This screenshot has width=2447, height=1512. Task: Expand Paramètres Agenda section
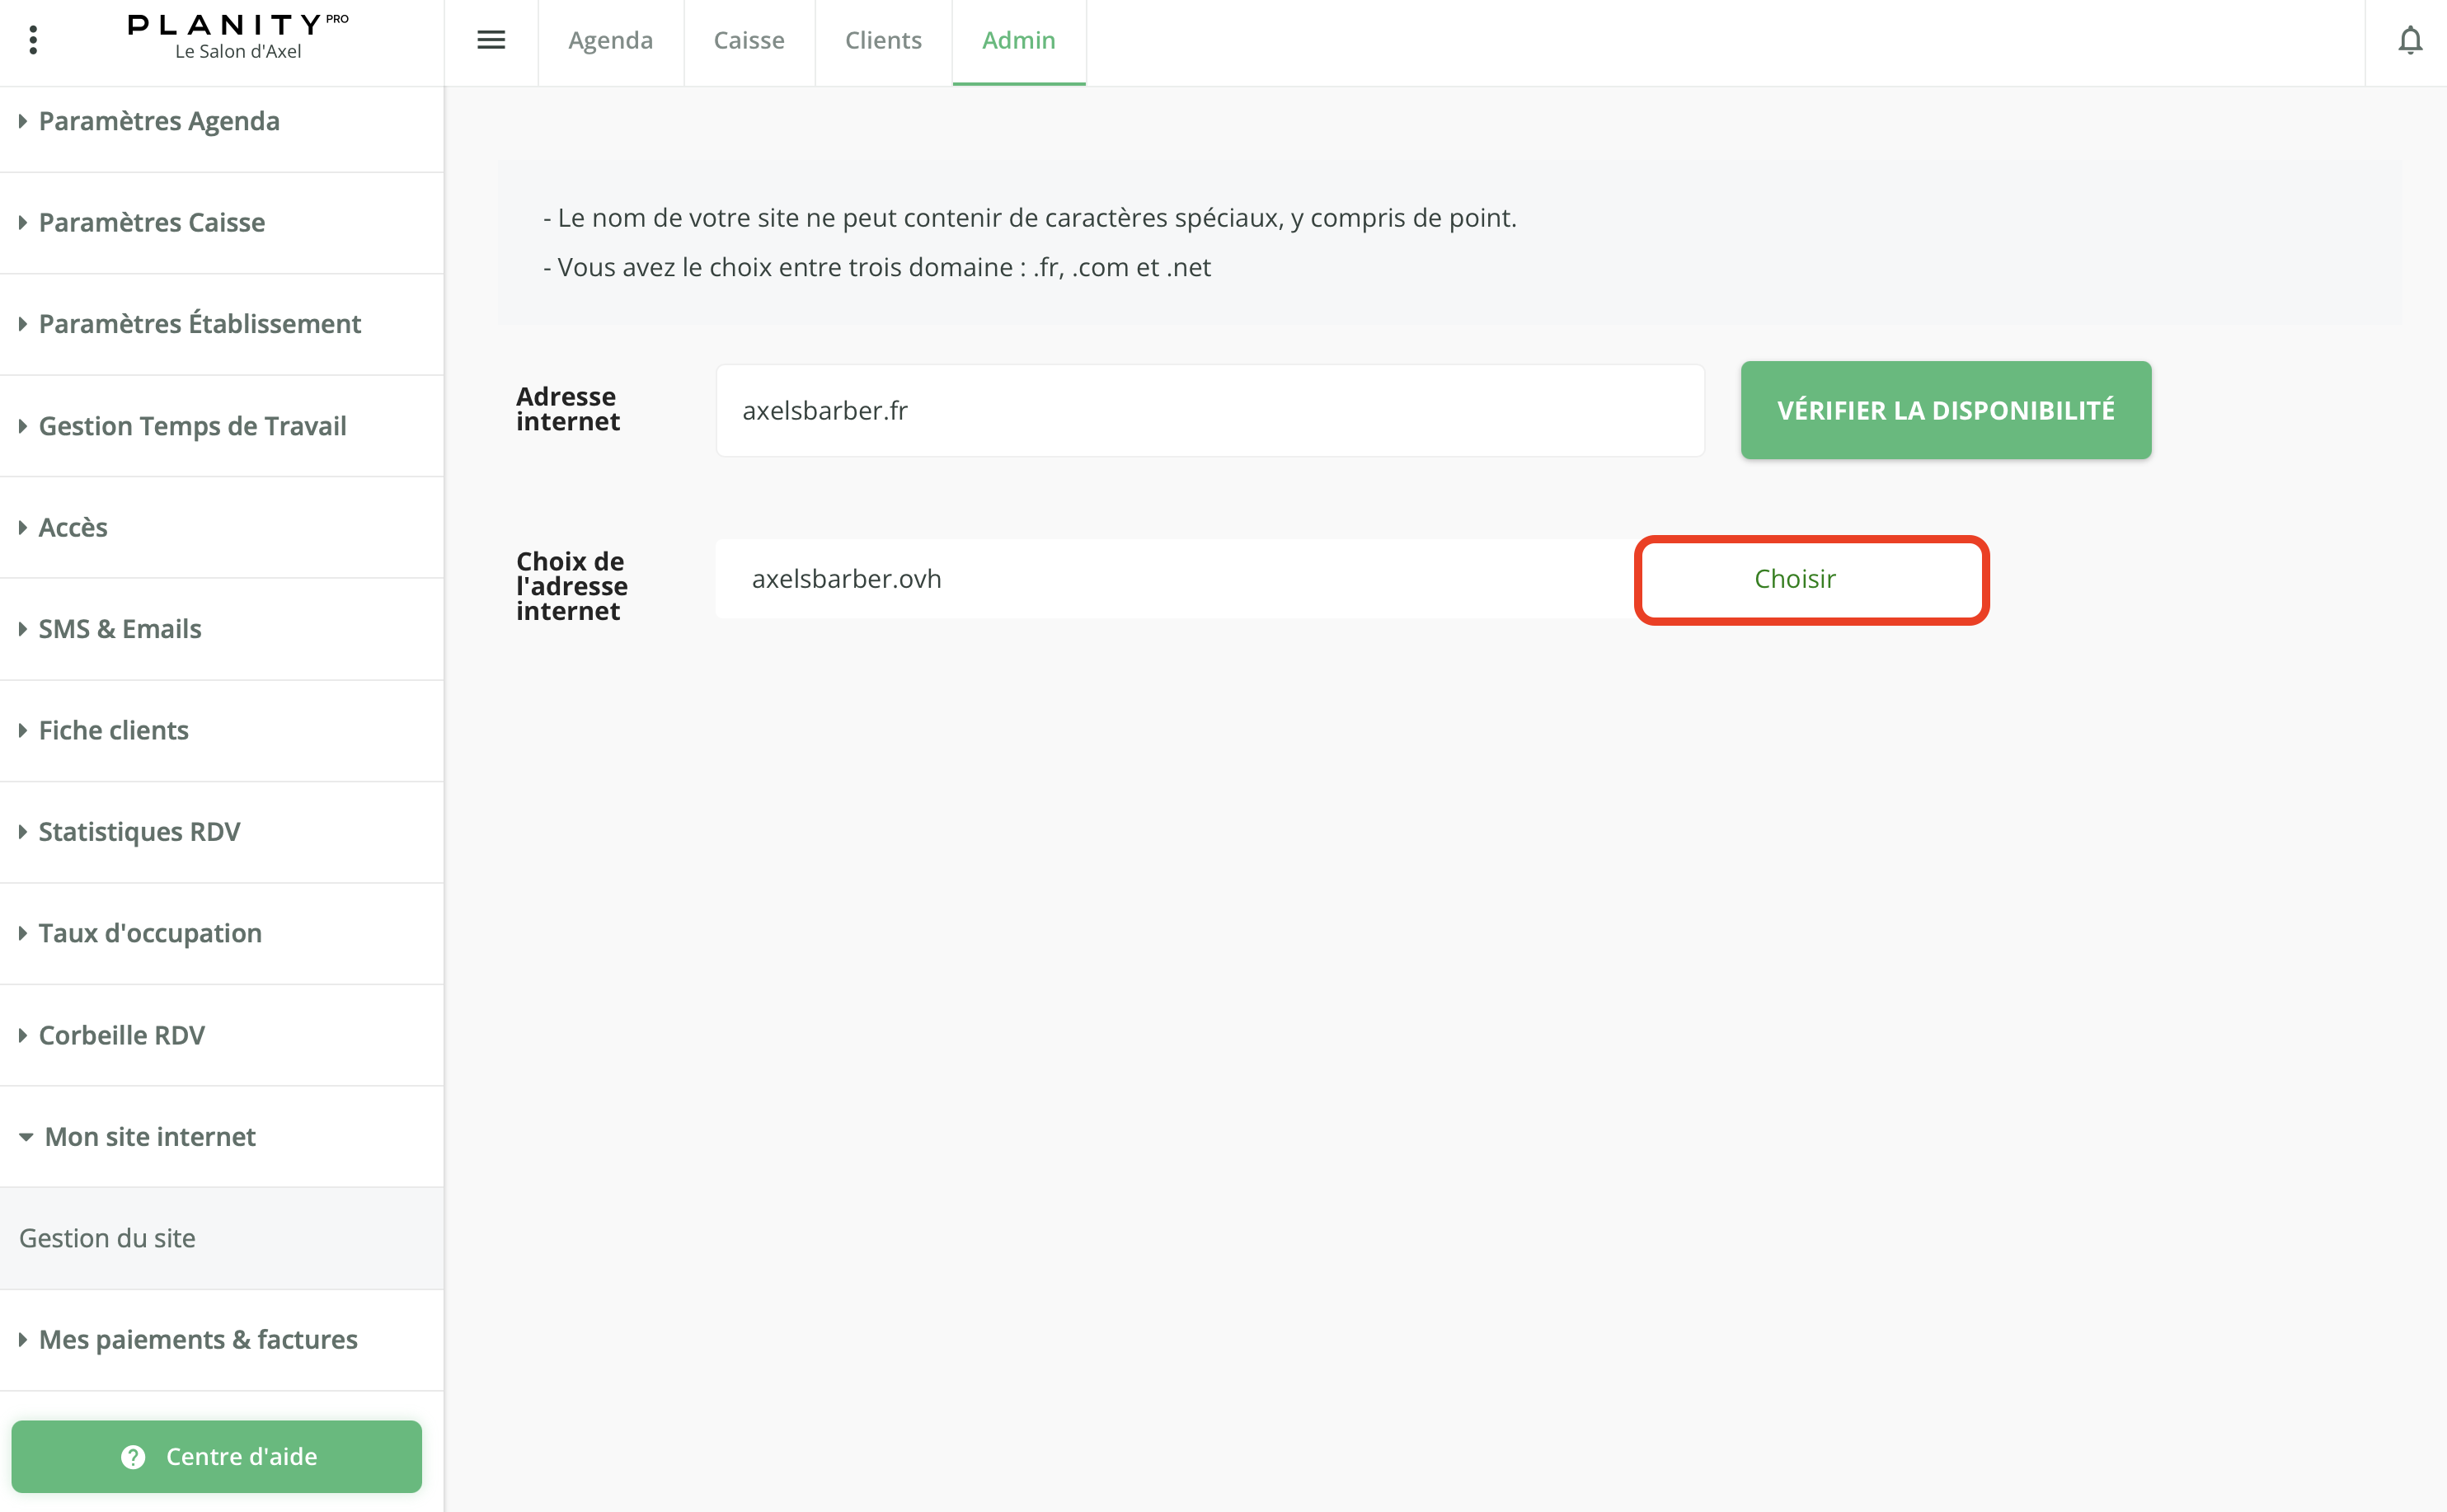click(x=159, y=121)
